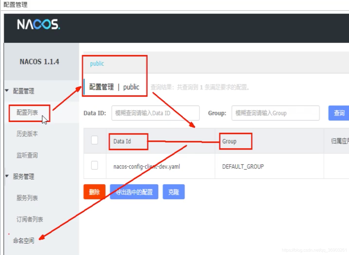Open 配置列表 in the sidebar
Image resolution: width=349 pixels, height=255 pixels.
[27, 113]
